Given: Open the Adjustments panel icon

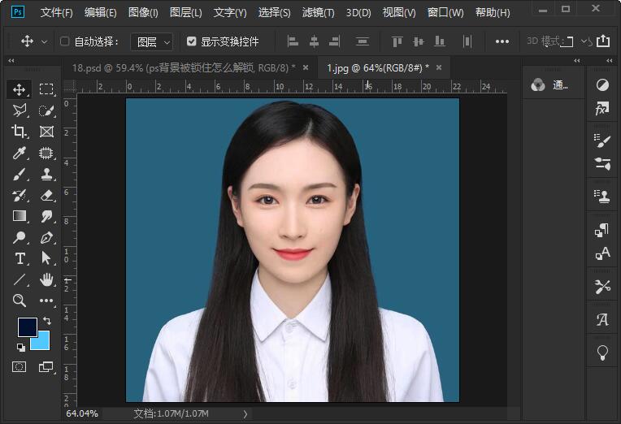Looking at the screenshot, I should (602, 84).
